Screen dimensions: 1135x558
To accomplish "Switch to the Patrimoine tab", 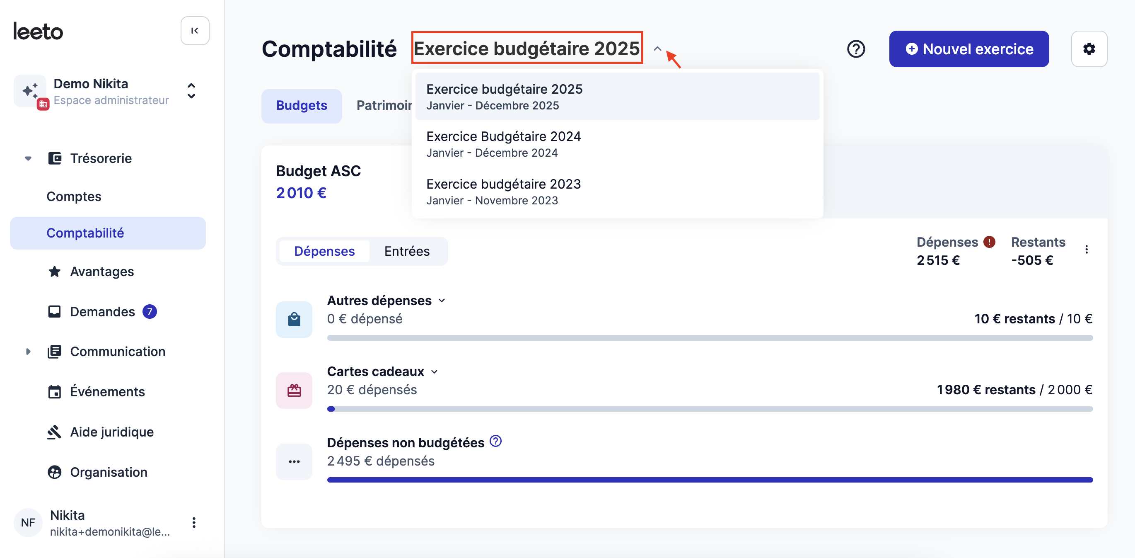I will pos(384,106).
